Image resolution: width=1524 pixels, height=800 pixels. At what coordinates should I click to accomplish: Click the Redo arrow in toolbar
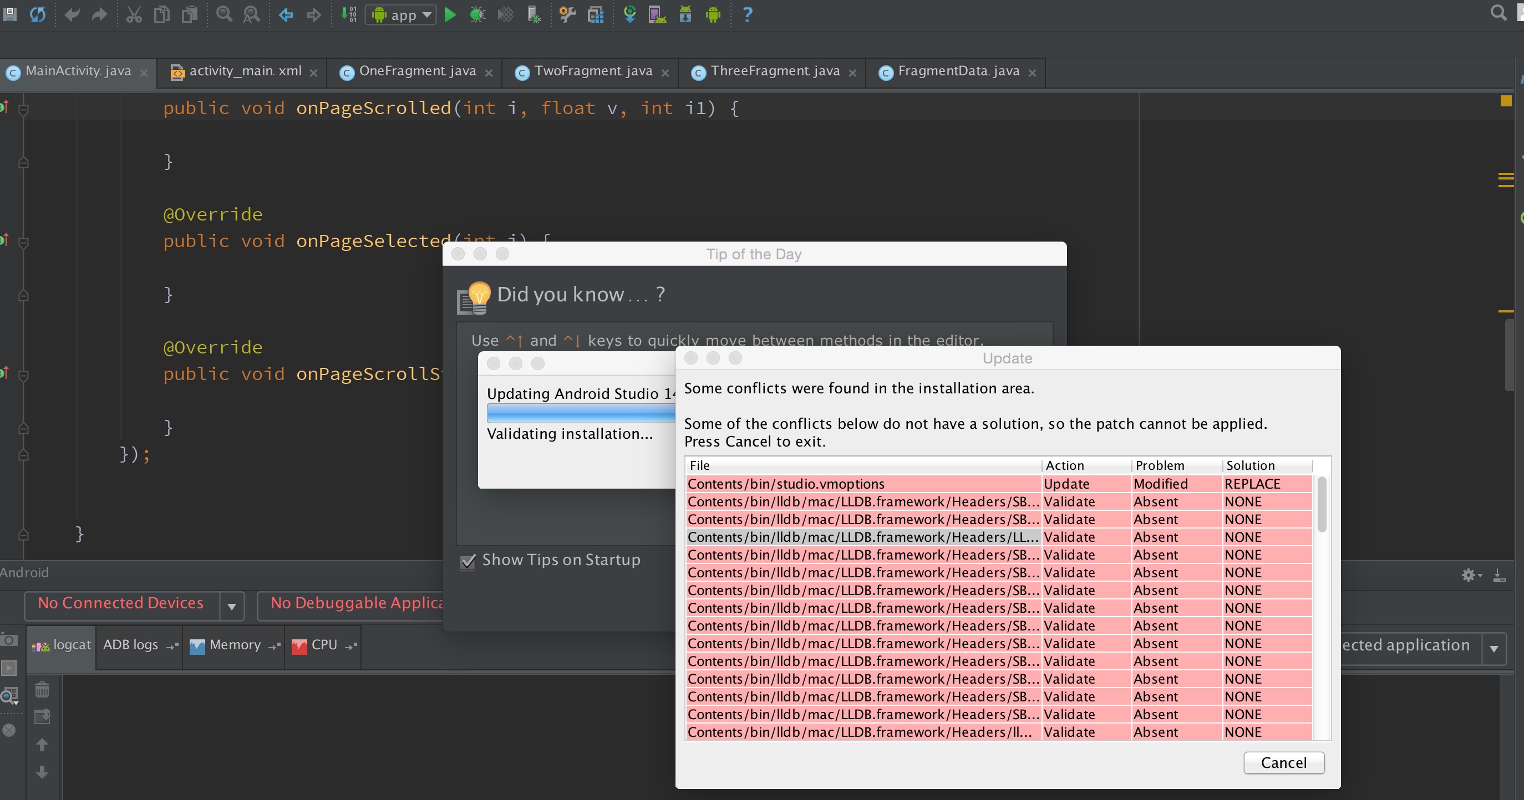point(99,14)
